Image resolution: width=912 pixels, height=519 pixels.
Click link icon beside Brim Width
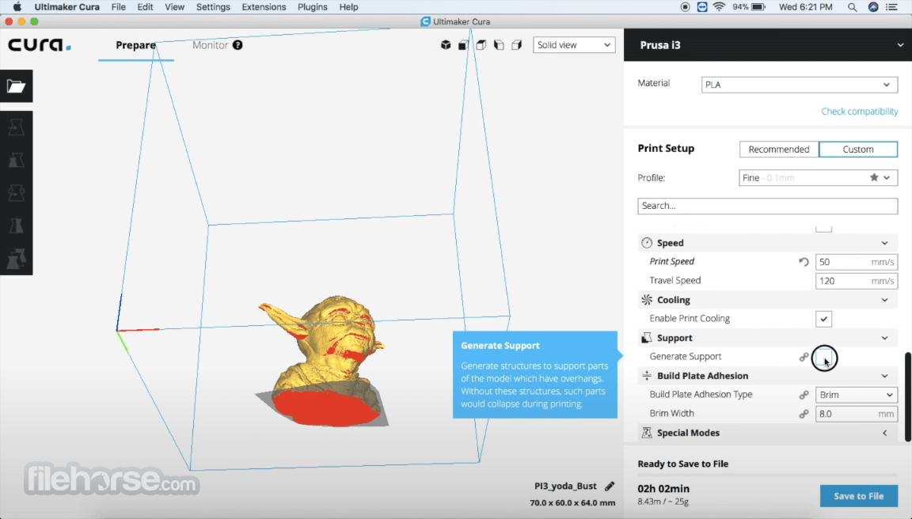click(804, 414)
